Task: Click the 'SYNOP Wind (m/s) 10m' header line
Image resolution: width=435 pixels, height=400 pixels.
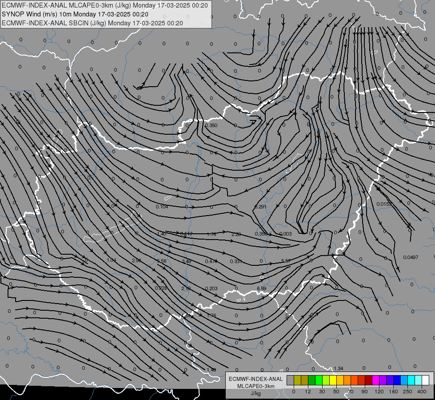Action: pyautogui.click(x=75, y=14)
